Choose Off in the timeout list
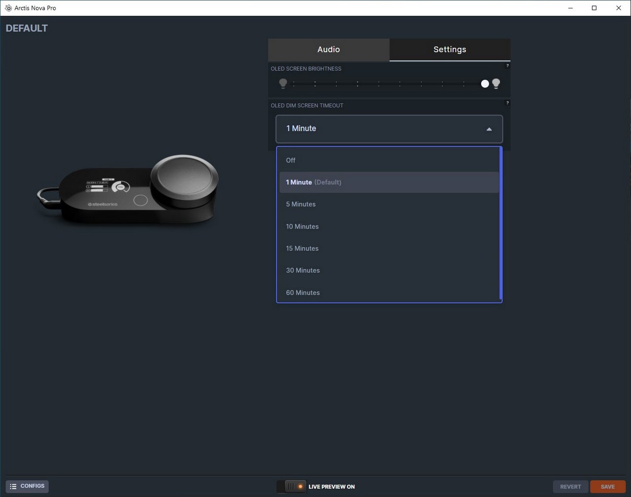 [x=389, y=160]
